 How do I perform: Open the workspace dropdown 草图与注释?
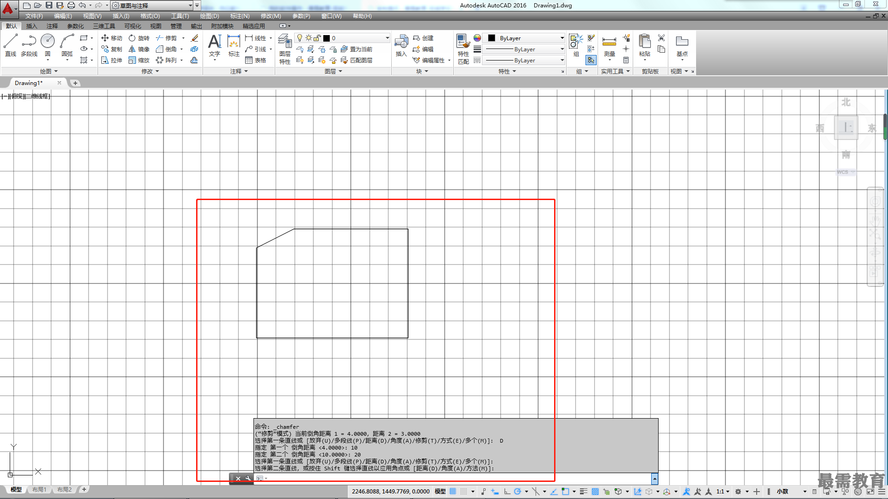tap(152, 6)
